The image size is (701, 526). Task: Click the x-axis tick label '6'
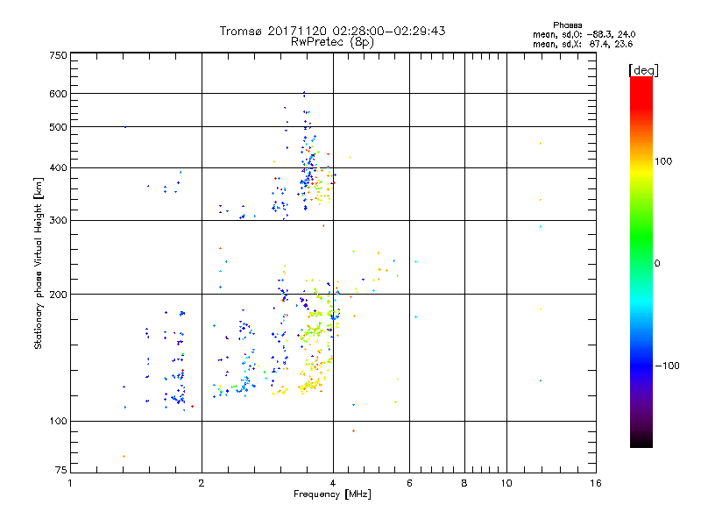click(409, 483)
